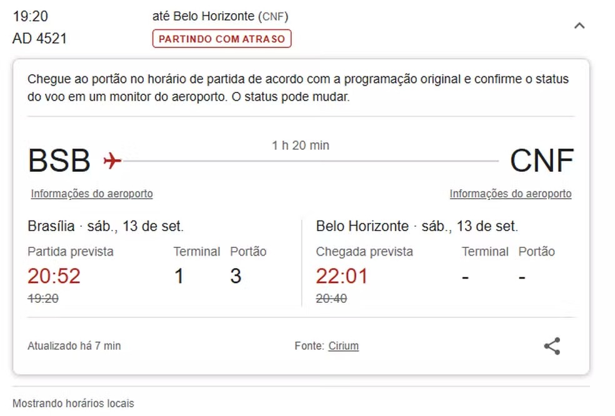This screenshot has height=416, width=615.
Task: Click 'até Belo Horizonte (CNF)' header text
Action: [x=220, y=16]
